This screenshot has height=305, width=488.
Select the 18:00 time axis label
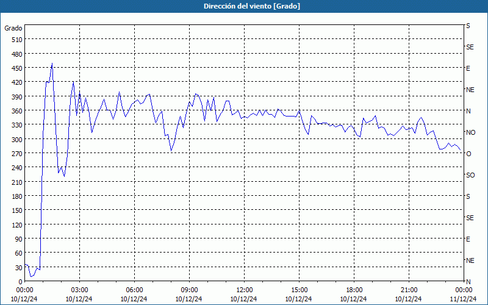[x=354, y=290]
